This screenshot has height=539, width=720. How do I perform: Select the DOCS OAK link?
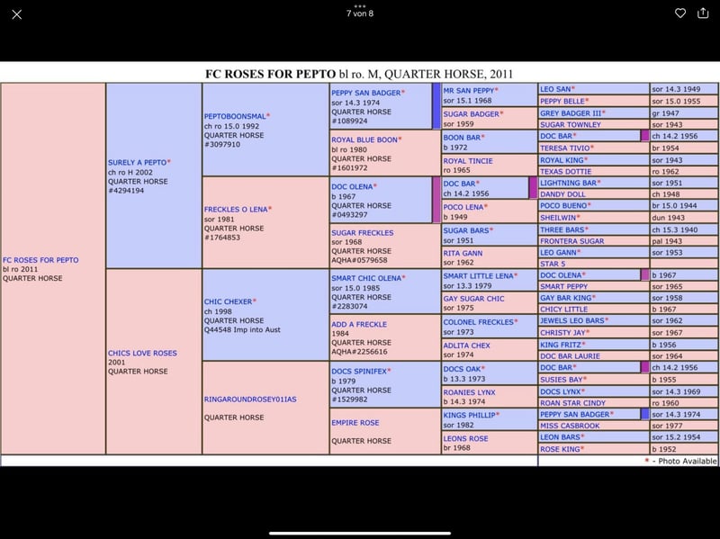point(462,369)
